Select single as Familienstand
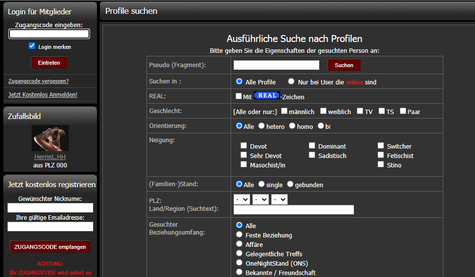 [x=261, y=184]
